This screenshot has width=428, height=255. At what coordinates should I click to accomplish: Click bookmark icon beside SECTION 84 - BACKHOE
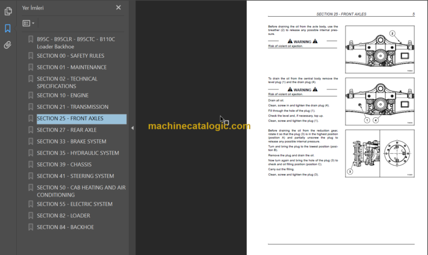[31, 227]
